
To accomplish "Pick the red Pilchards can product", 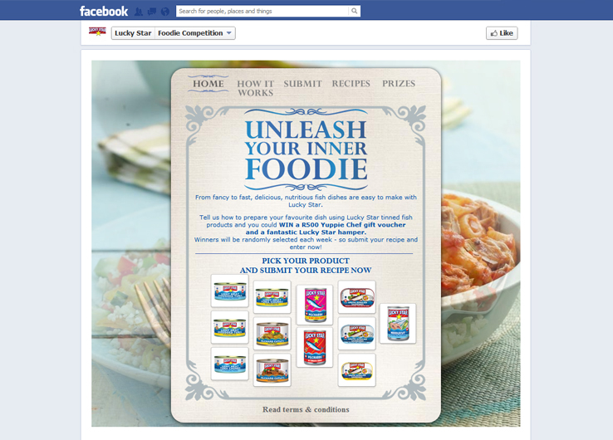I will (315, 347).
